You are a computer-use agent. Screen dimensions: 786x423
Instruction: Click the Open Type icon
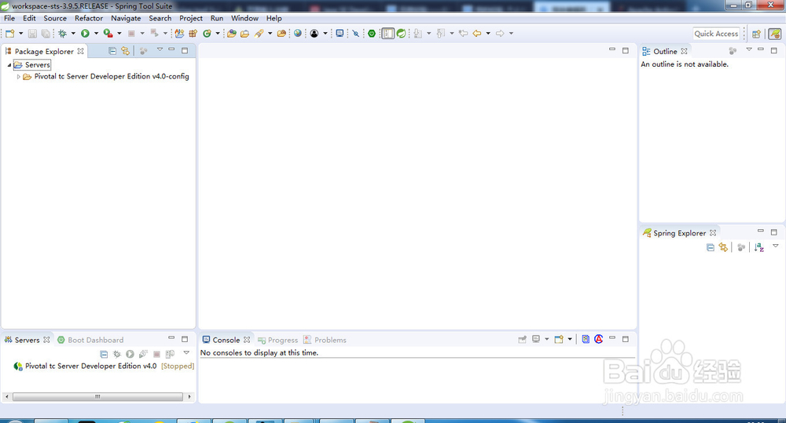pos(232,34)
